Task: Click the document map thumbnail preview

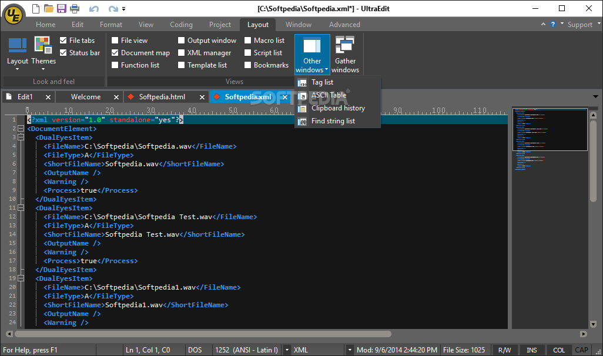Action: pyautogui.click(x=550, y=130)
